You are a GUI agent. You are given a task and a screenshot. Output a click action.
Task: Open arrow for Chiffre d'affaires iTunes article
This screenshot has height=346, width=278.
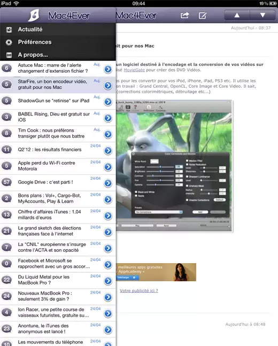click(108, 216)
